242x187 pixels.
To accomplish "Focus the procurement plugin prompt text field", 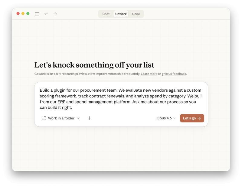I will click(120, 99).
